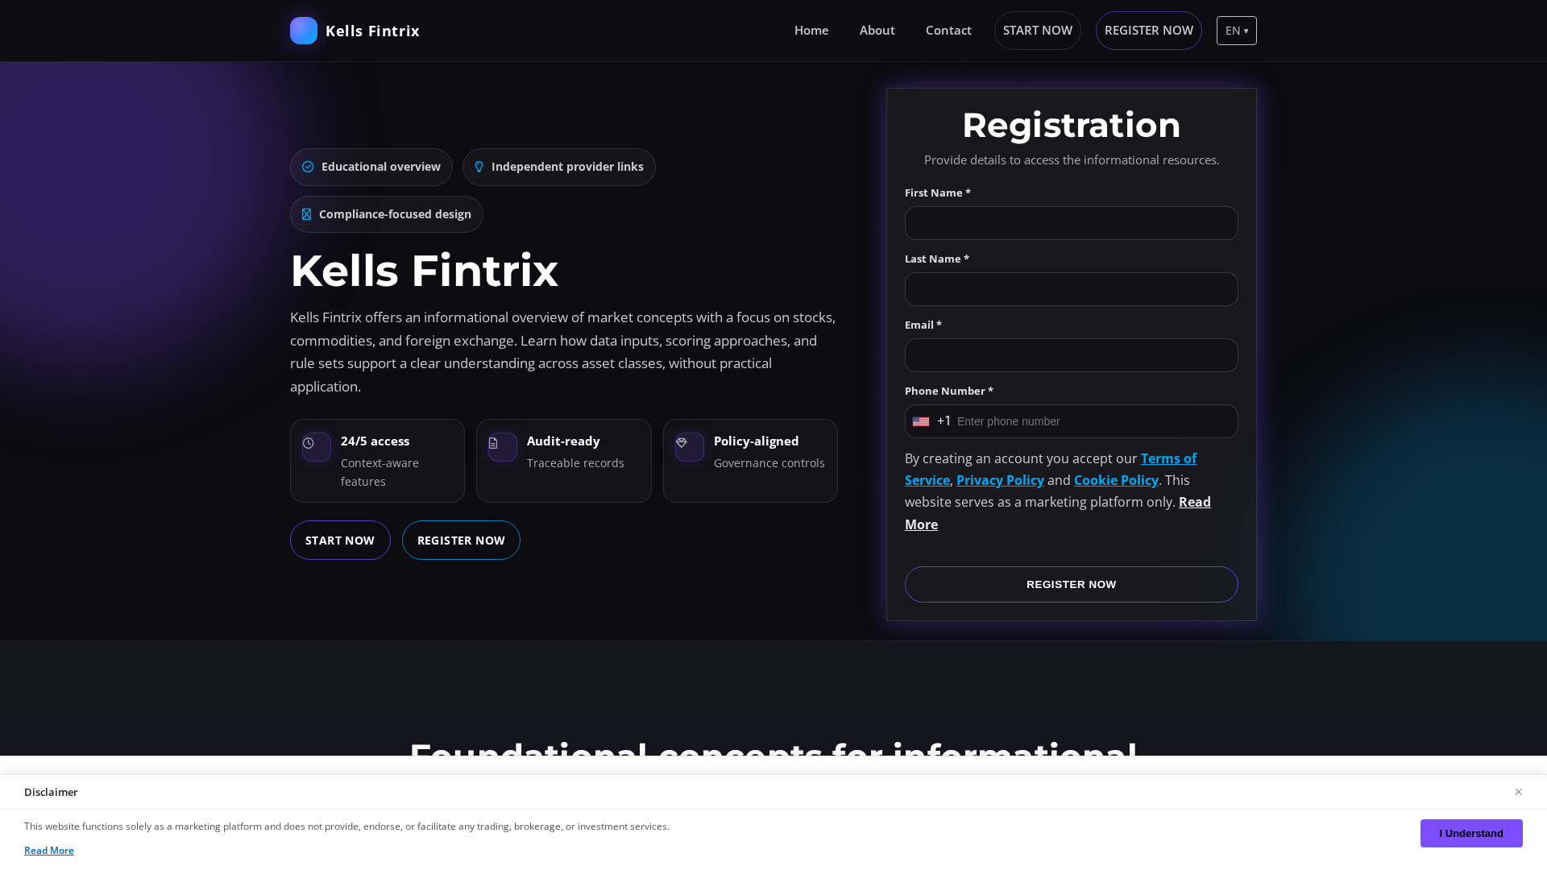
Task: Click START NOW below the hero text
Action: point(340,540)
